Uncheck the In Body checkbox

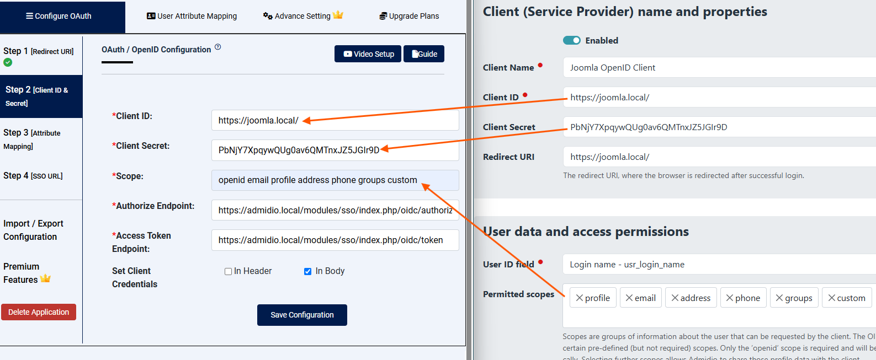click(x=307, y=271)
